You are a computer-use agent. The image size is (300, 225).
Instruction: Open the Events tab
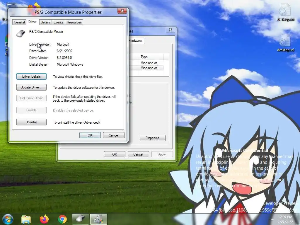pos(58,22)
